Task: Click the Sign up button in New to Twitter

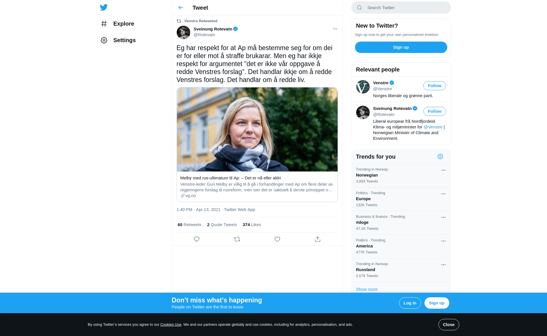Action: tap(401, 47)
